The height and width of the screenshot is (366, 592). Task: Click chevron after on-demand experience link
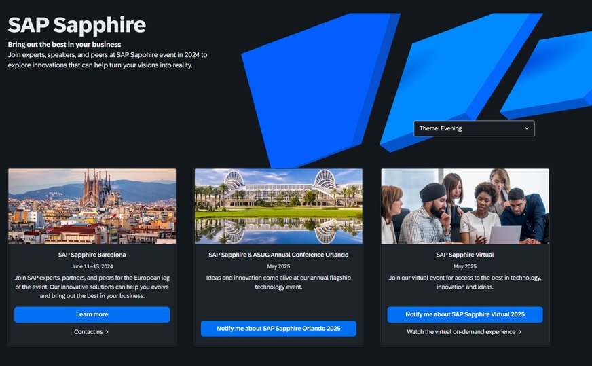520,332
